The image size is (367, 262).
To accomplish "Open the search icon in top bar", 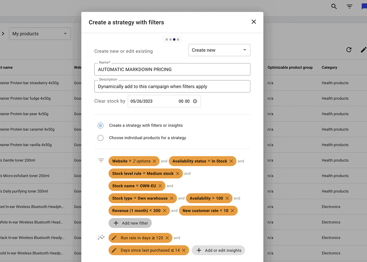I will (x=334, y=6).
